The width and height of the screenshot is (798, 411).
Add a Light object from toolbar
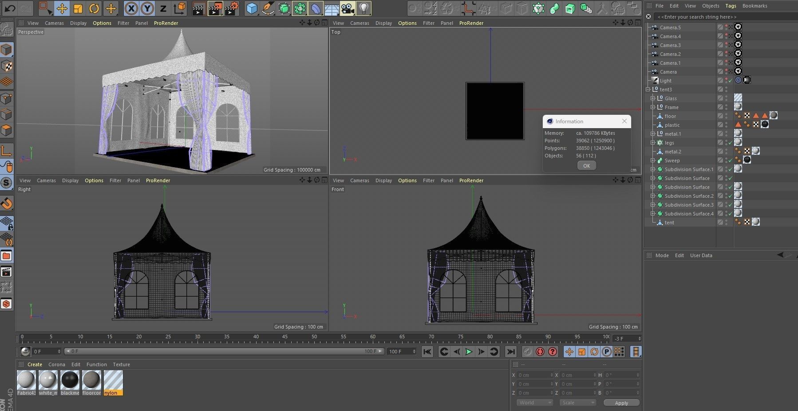click(x=364, y=8)
